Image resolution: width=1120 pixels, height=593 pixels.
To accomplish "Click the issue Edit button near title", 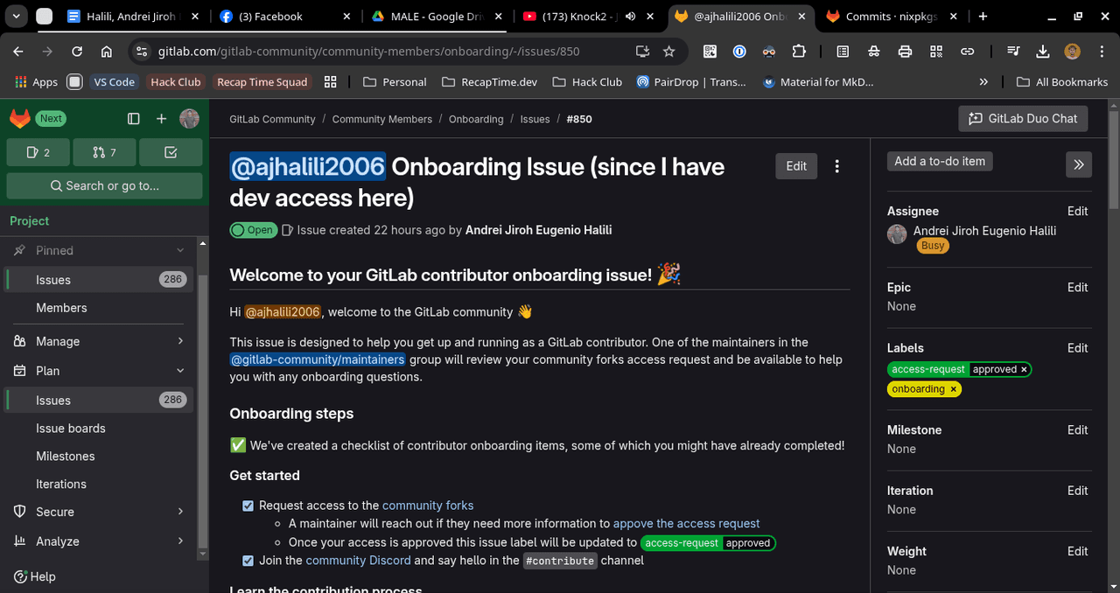I will [796, 166].
